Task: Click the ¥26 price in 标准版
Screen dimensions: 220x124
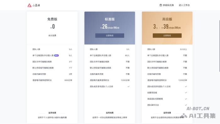Action: [x=104, y=26]
